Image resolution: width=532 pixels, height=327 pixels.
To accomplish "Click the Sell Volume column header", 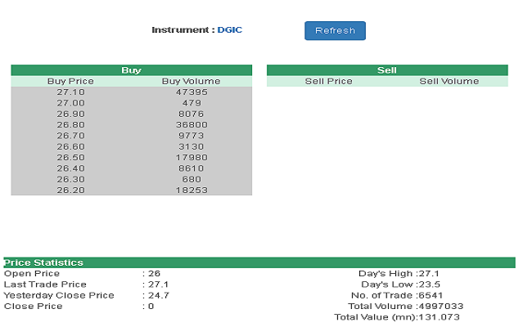I will pyautogui.click(x=449, y=81).
